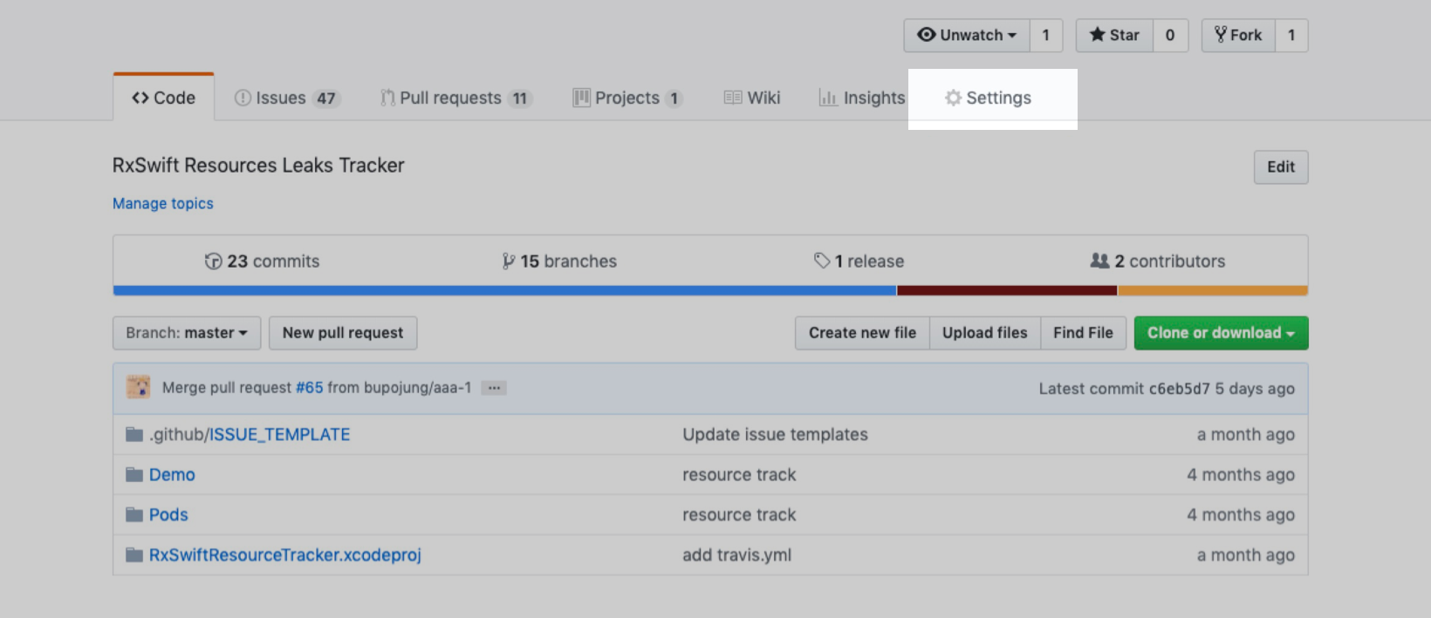Click the folder icon beside Pods
The image size is (1431, 618).
click(x=134, y=514)
